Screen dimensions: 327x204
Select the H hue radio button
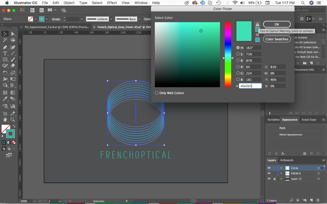point(238,48)
